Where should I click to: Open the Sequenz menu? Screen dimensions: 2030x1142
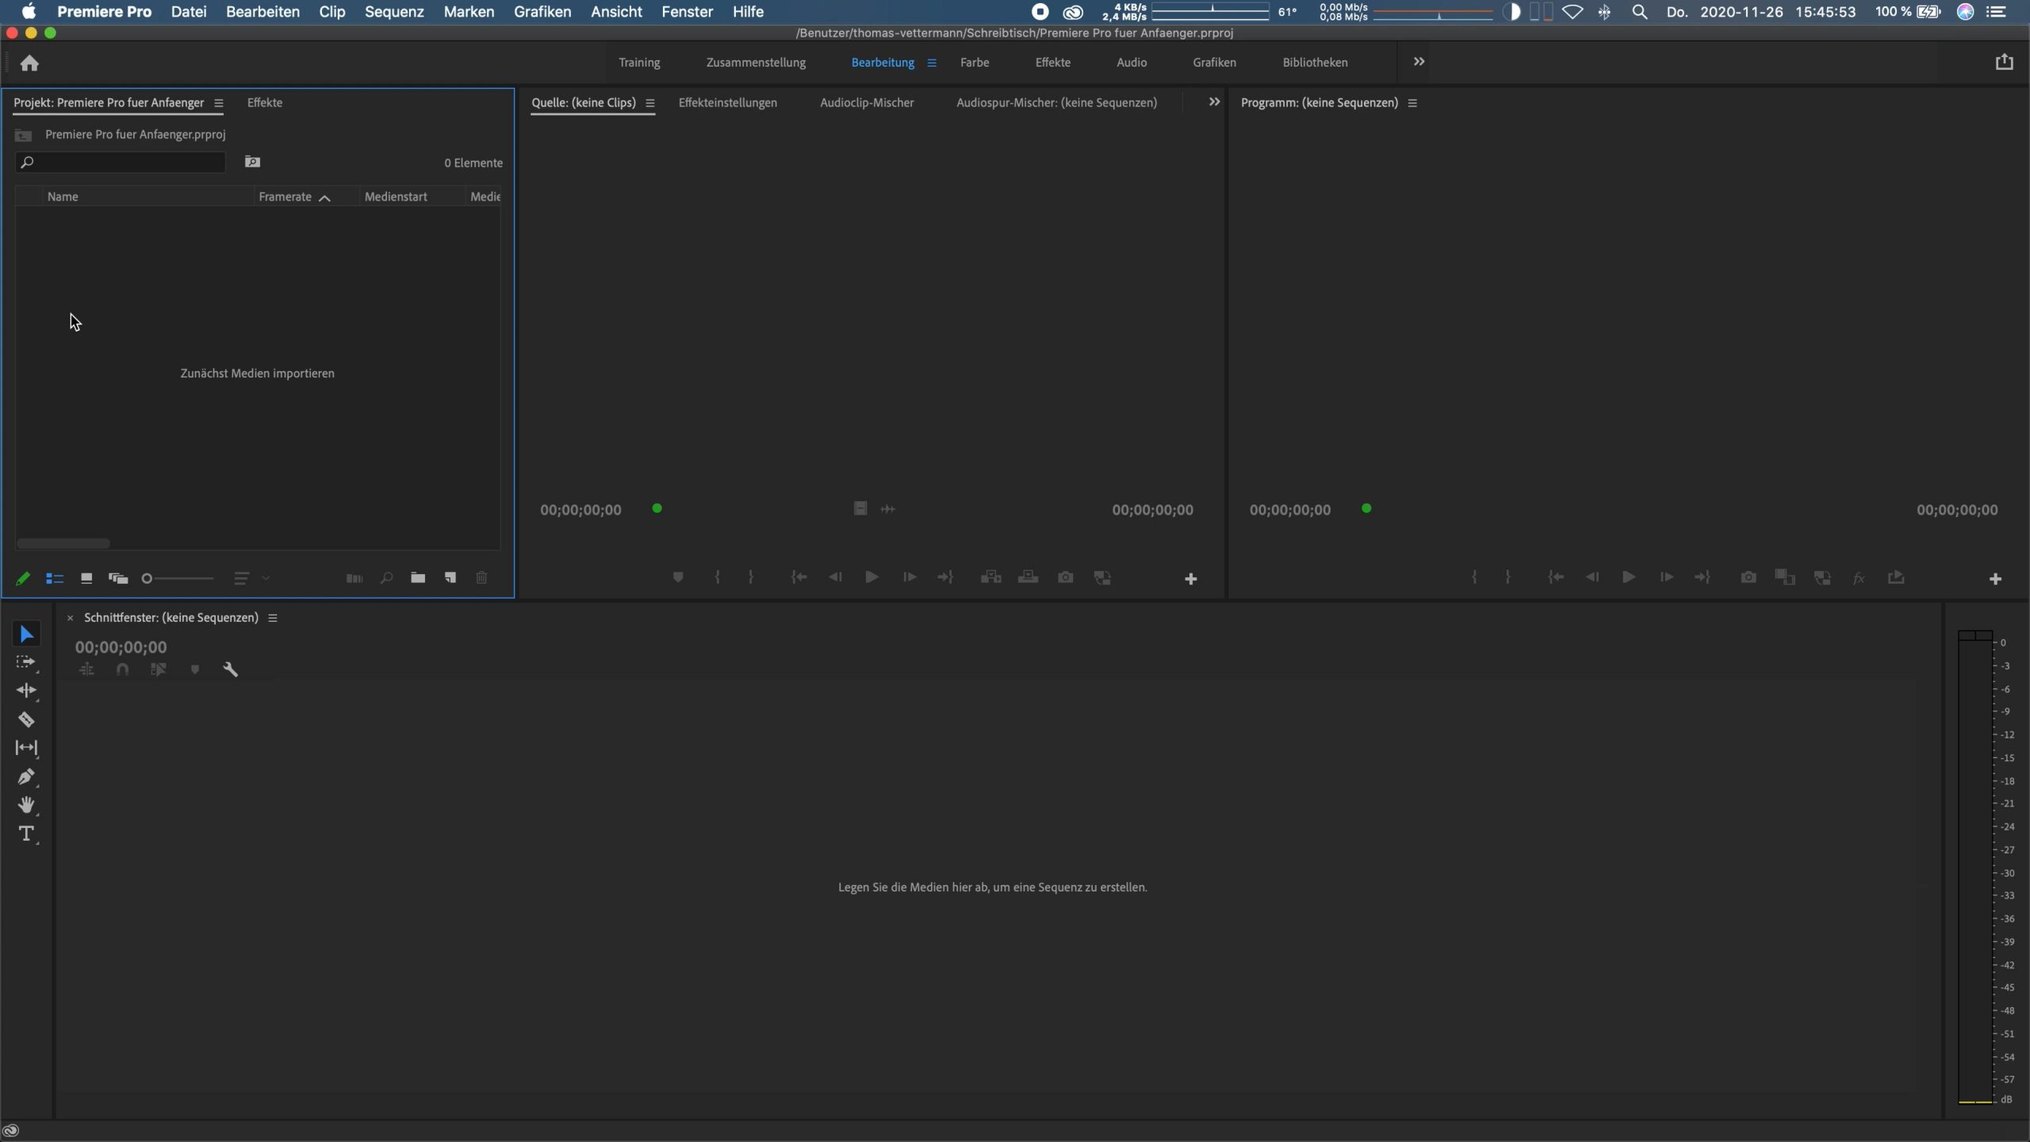[394, 12]
